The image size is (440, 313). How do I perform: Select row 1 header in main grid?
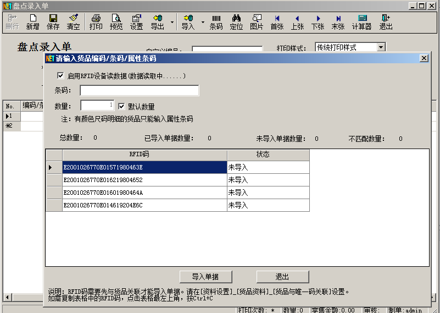pos(12,116)
